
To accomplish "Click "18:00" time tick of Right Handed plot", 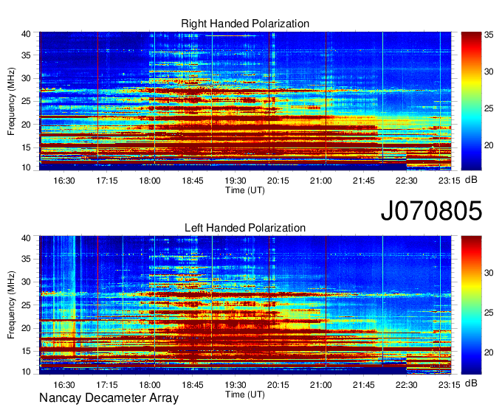I will point(150,181).
